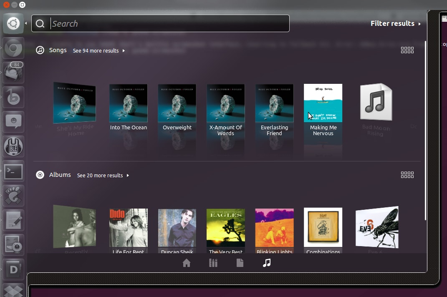Viewport: 447px width, 297px height.
Task: Launch the Mumble headset icon in the launcher
Action: click(13, 146)
